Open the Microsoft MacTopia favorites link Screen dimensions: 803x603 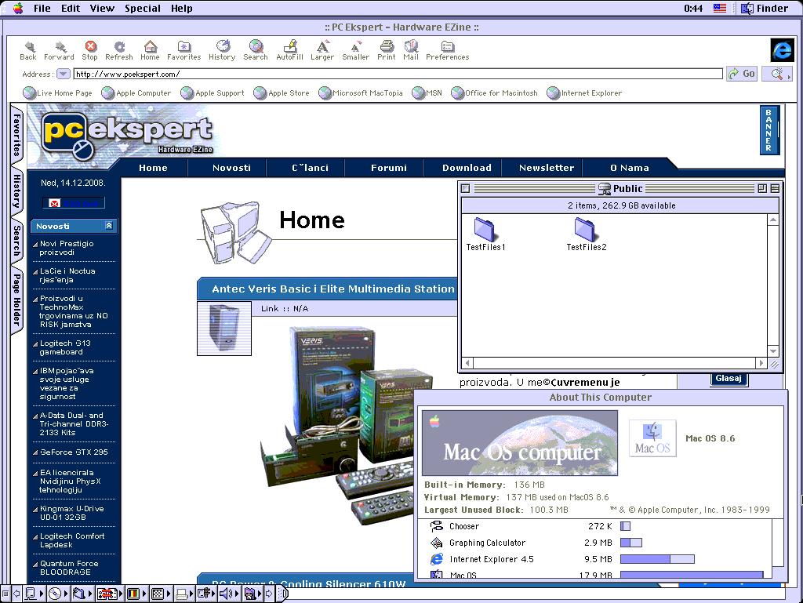coord(361,93)
